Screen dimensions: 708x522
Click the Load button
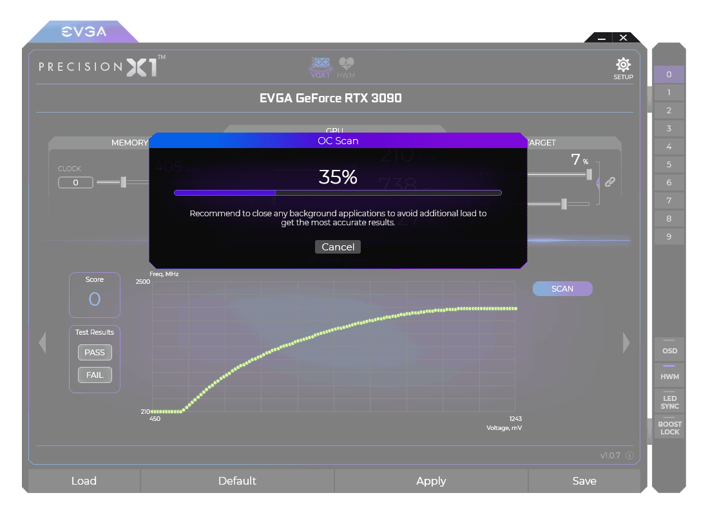(x=84, y=481)
